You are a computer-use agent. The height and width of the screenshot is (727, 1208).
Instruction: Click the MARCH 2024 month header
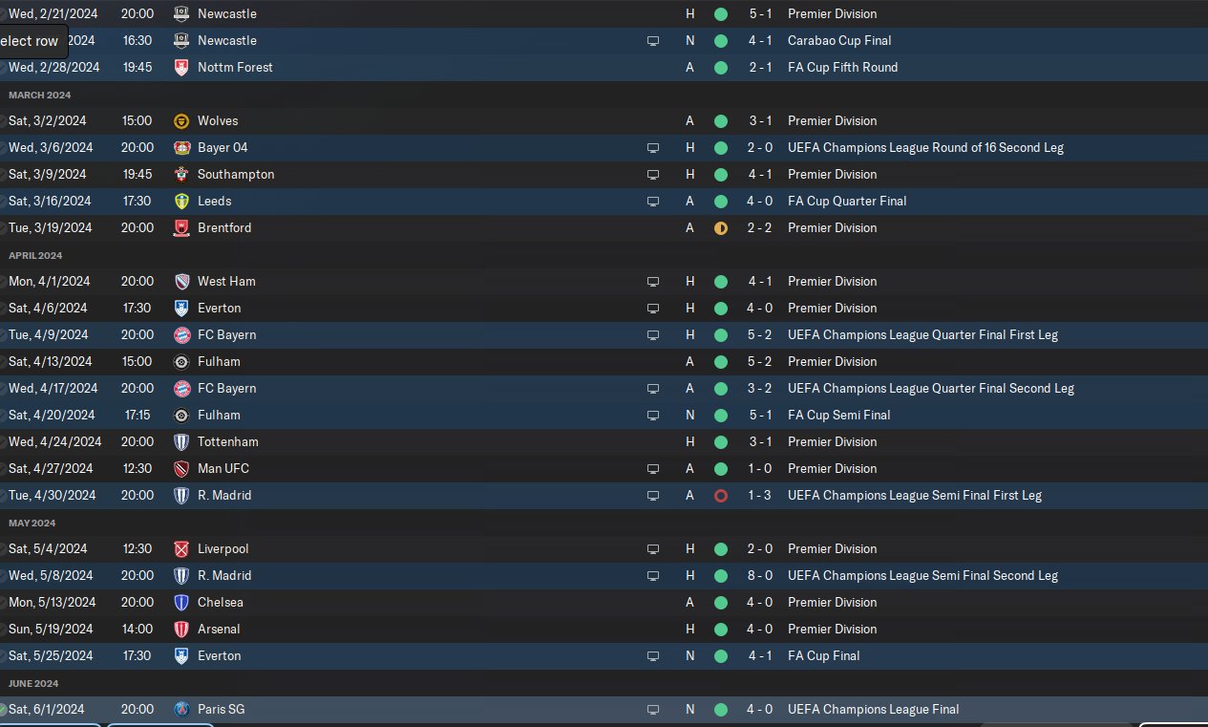pyautogui.click(x=40, y=96)
